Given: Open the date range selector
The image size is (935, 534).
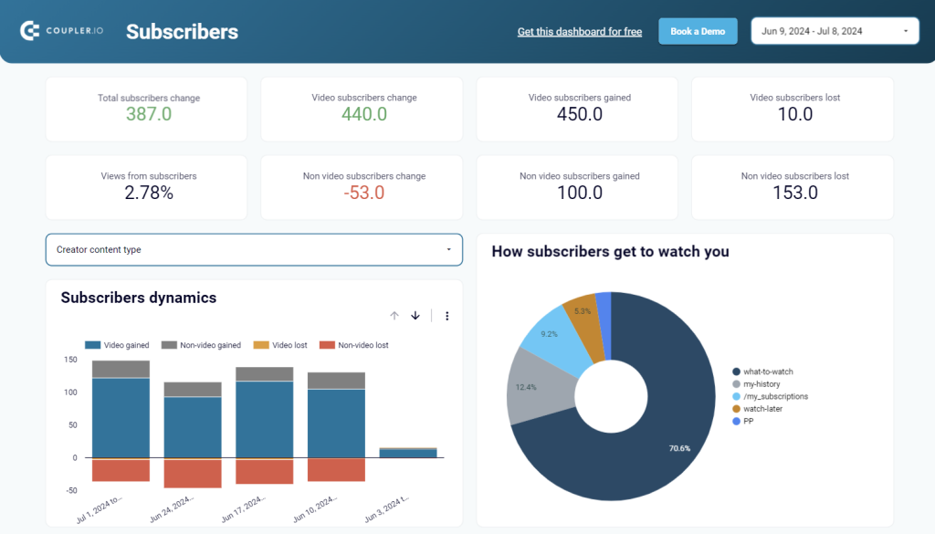Looking at the screenshot, I should (x=834, y=30).
